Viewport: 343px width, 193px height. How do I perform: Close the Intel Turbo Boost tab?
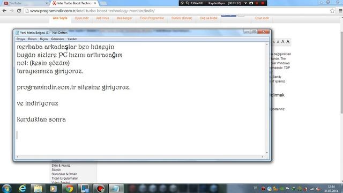95,3
